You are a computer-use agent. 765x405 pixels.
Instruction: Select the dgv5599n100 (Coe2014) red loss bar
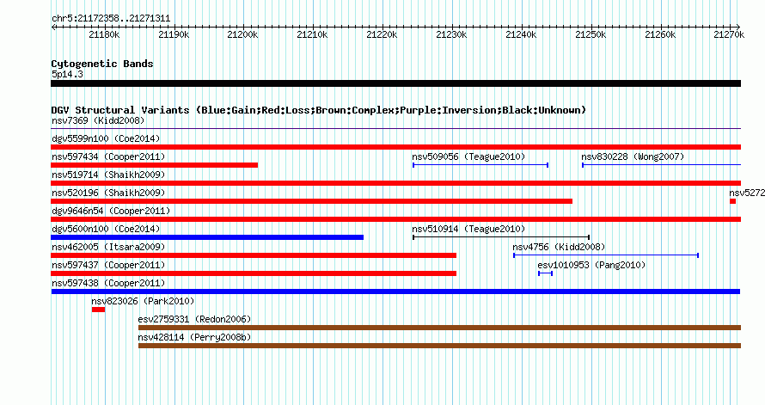(395, 147)
